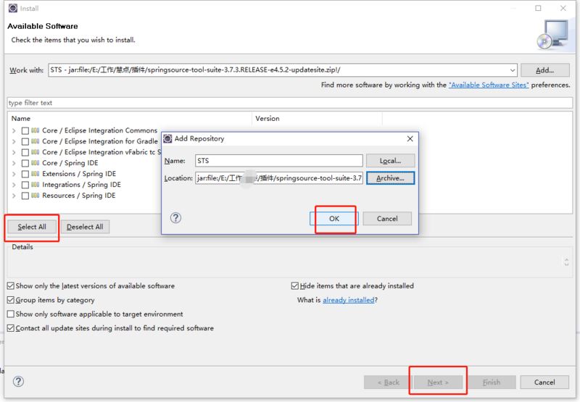The image size is (580, 402).
Task: Click the category icon beside Integrations / Spring IDE
Action: point(35,185)
